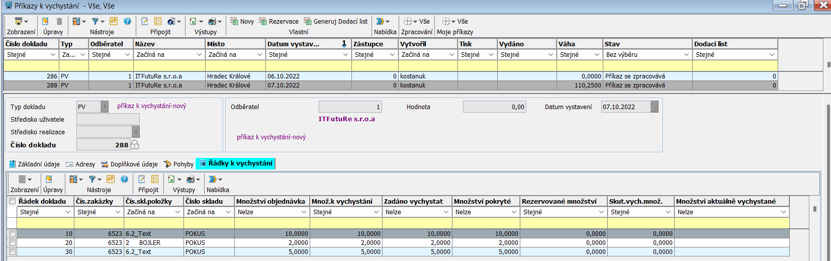Click the delete trash icon in top toolbar
This screenshot has width=831, height=261.
(59, 21)
